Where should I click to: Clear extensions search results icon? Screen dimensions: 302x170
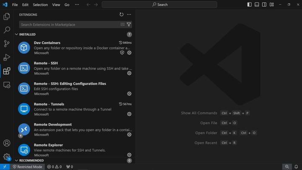point(122,24)
